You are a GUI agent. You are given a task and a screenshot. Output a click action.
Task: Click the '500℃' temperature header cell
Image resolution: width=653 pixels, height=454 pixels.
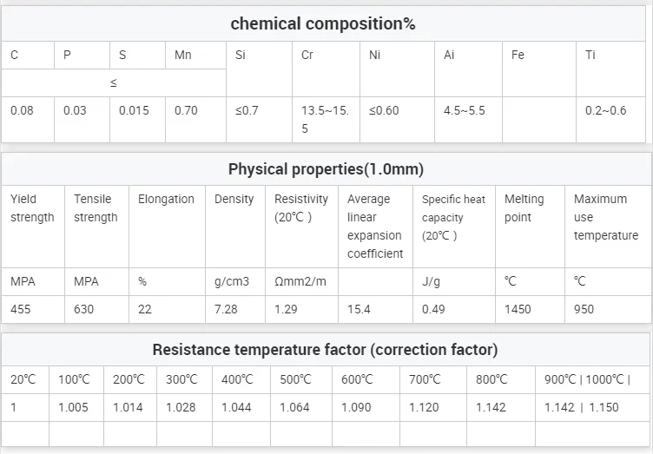pos(295,379)
